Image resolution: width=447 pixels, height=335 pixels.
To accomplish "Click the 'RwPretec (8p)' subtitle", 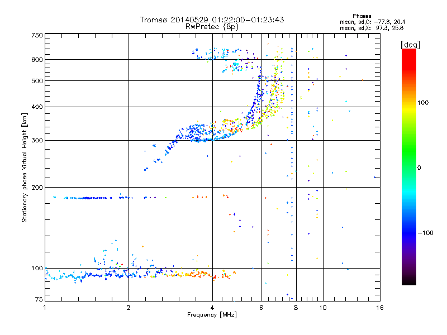I will (212, 27).
